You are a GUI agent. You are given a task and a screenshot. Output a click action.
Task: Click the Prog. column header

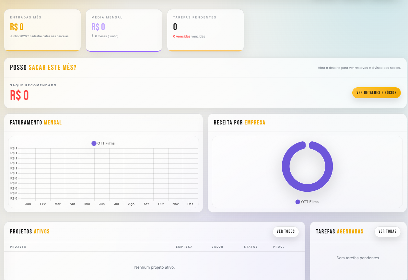point(279,247)
